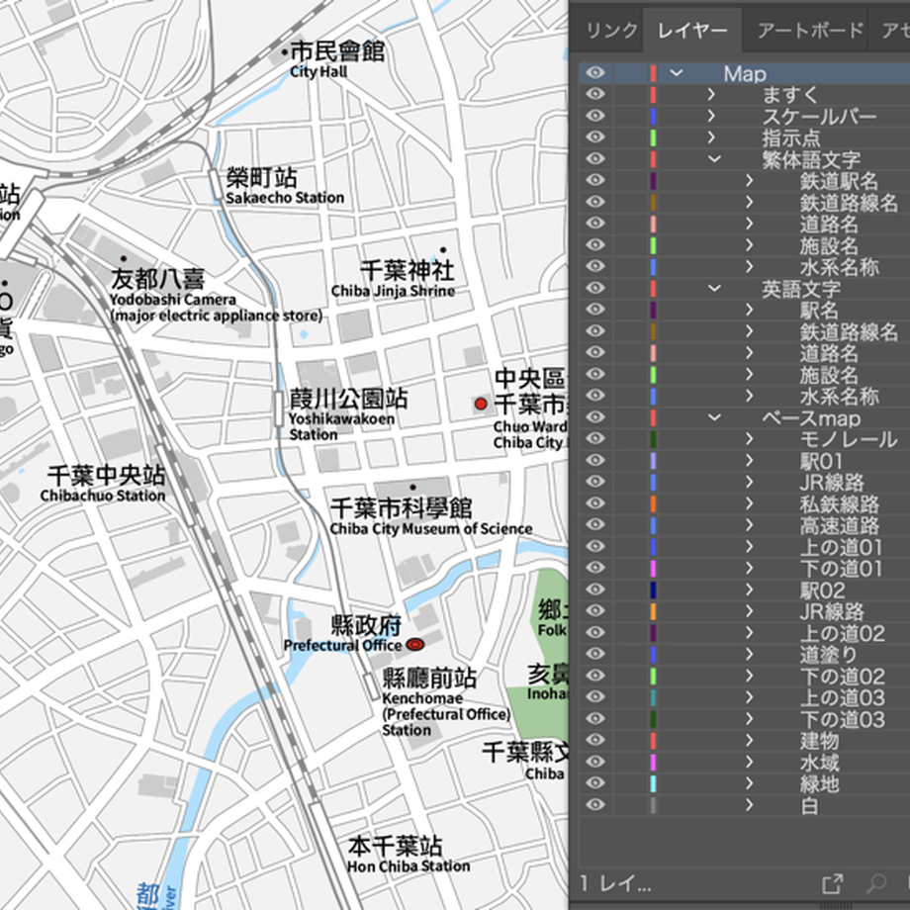The image size is (910, 910).
Task: Select 鉄道路線名 under 繁体語文字
Action: coord(849,203)
